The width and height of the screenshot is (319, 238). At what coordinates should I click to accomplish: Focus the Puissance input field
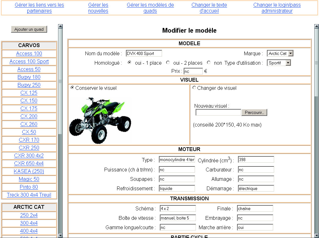[x=177, y=170]
